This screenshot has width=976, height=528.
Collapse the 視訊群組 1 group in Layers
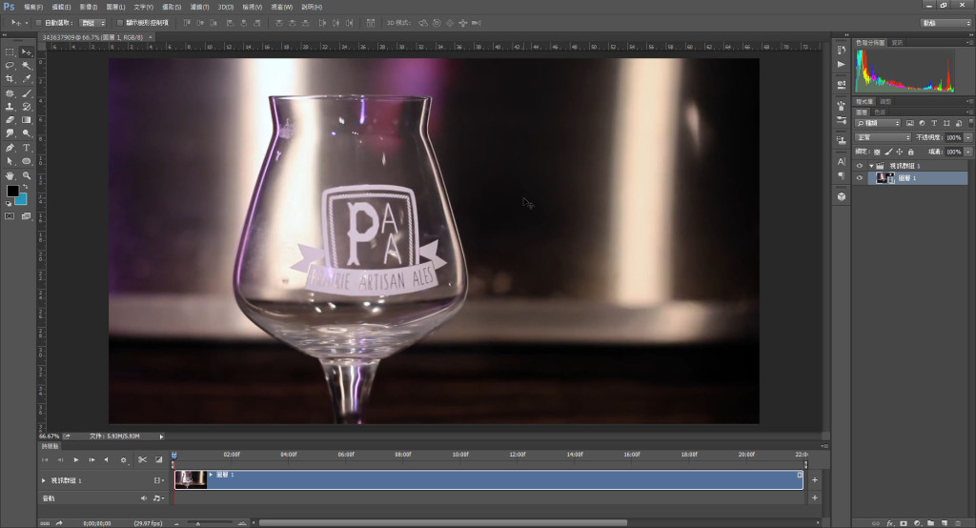coord(871,166)
